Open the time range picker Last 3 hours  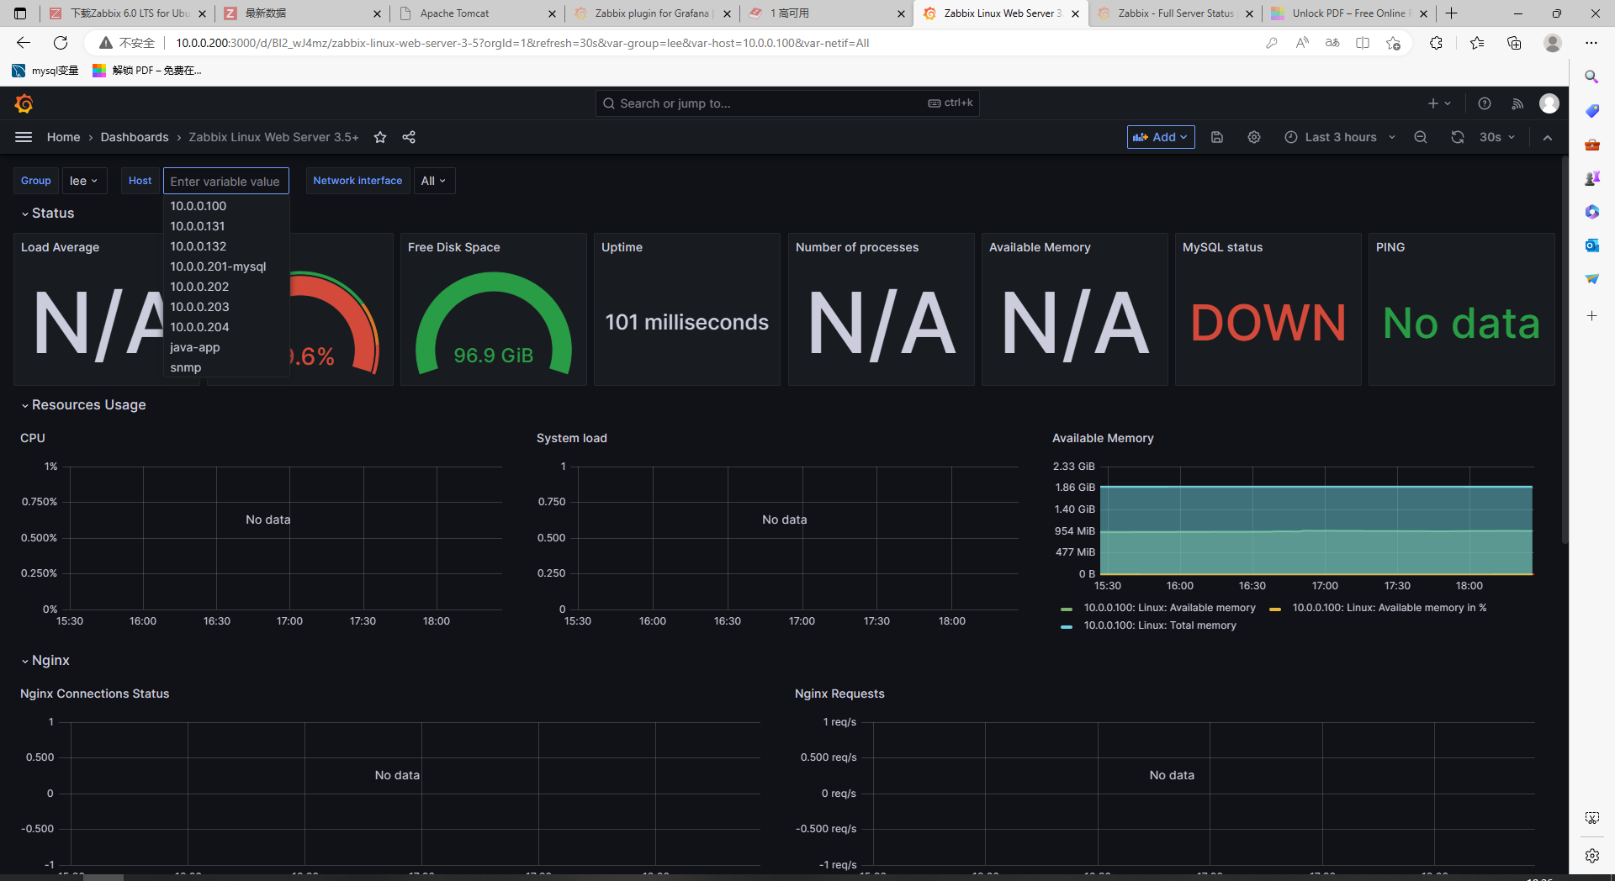[x=1341, y=137]
